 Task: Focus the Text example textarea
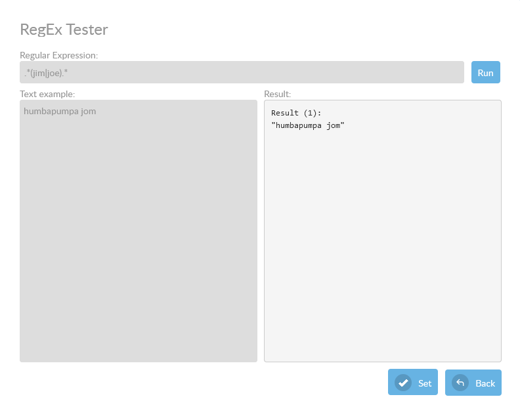click(138, 197)
